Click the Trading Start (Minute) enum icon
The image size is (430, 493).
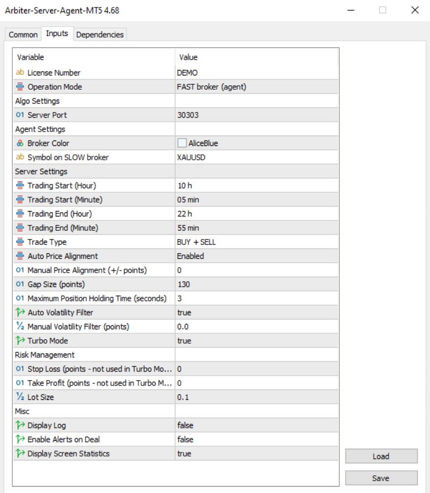20,199
